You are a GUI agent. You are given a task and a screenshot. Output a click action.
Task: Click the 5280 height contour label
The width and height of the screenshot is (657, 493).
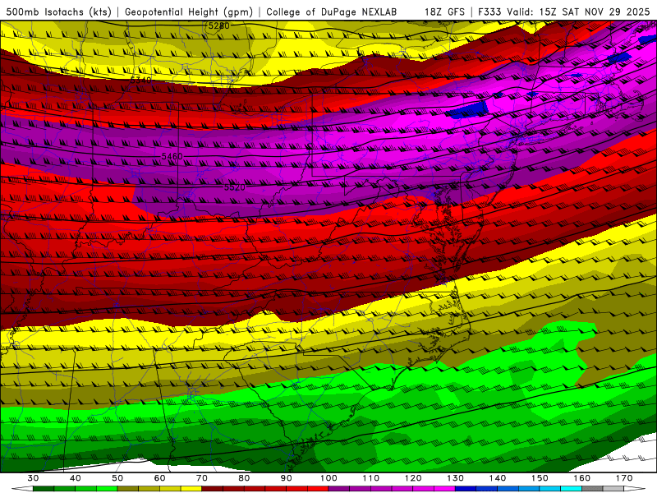218,26
